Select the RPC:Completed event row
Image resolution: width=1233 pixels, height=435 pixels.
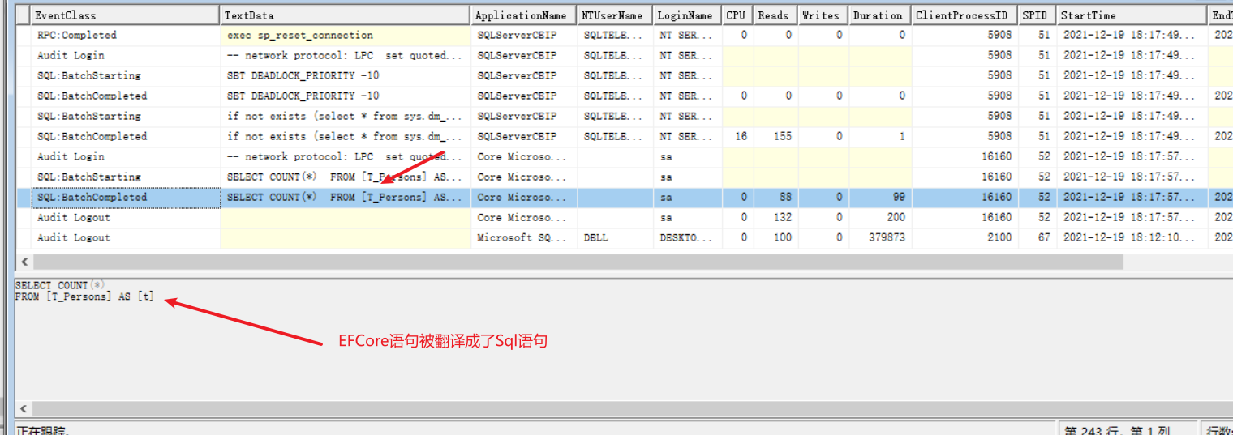625,36
